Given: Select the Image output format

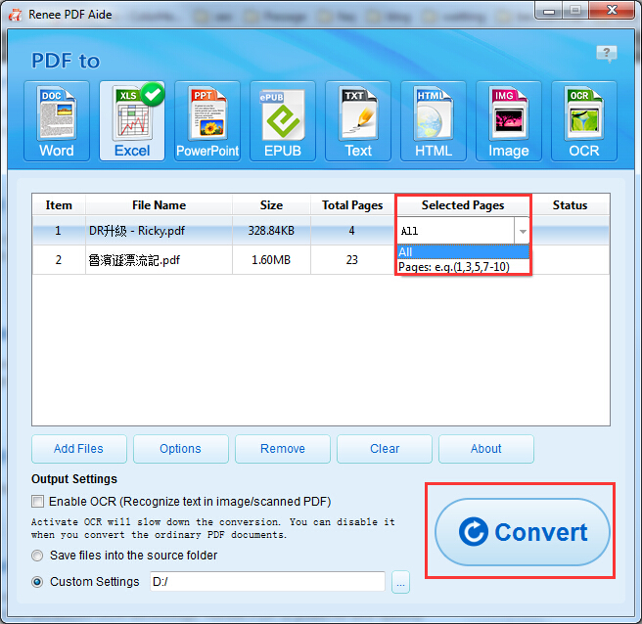Looking at the screenshot, I should click(509, 120).
